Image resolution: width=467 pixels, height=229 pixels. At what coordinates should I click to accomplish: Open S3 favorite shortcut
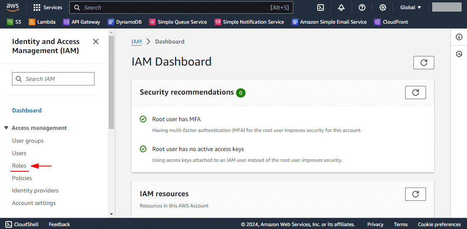[x=14, y=22]
